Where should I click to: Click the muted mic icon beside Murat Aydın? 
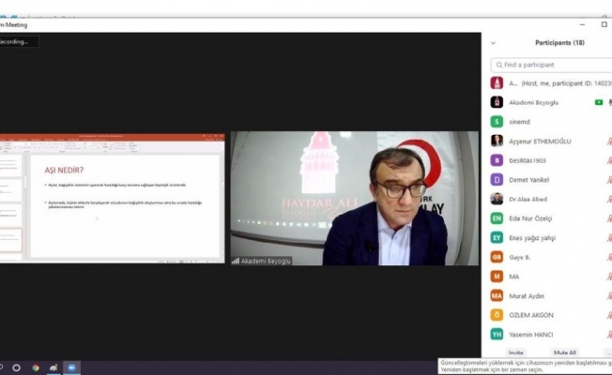[608, 295]
